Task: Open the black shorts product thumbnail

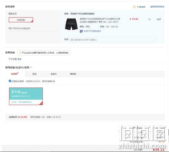Action: click(71, 24)
